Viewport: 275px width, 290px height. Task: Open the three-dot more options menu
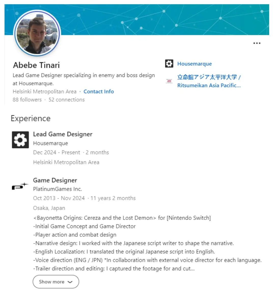(257, 43)
